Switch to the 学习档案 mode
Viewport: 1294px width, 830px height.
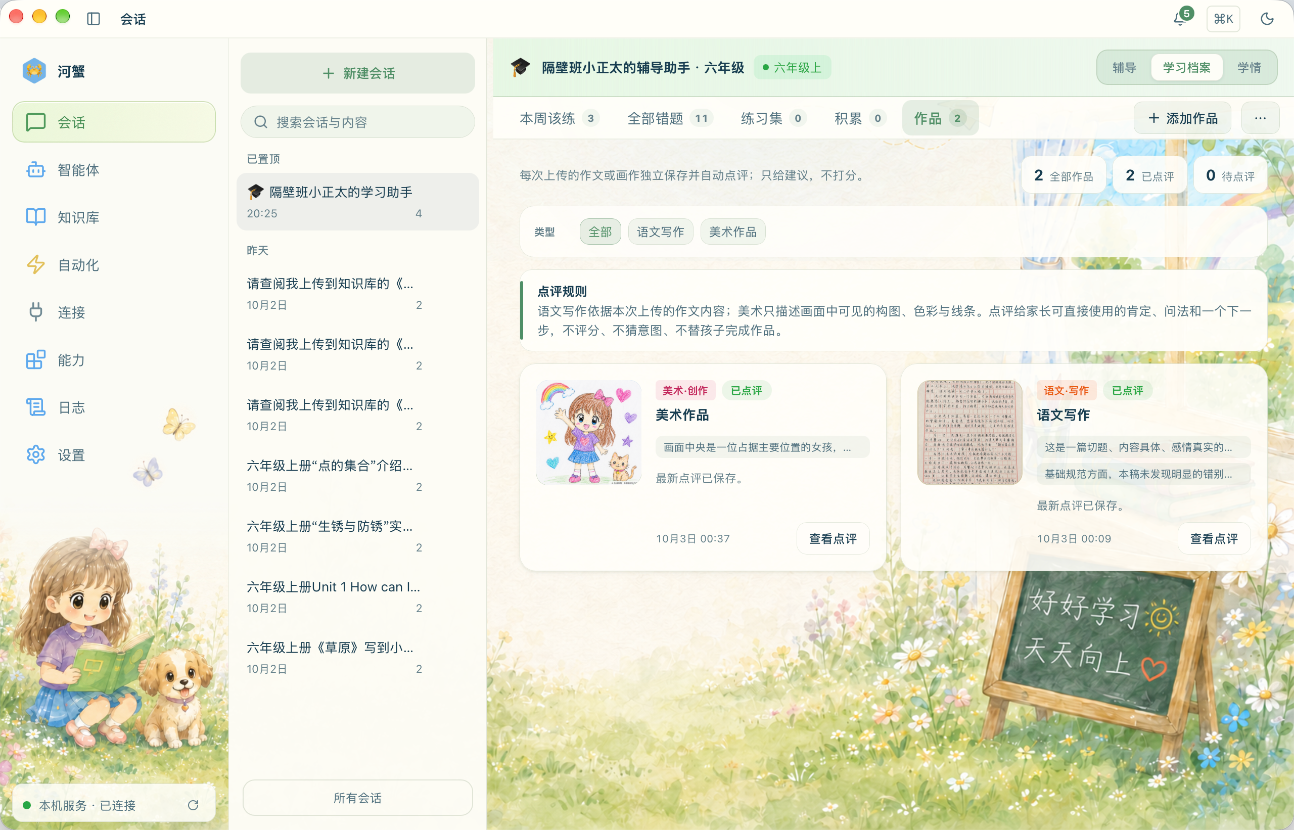1186,68
